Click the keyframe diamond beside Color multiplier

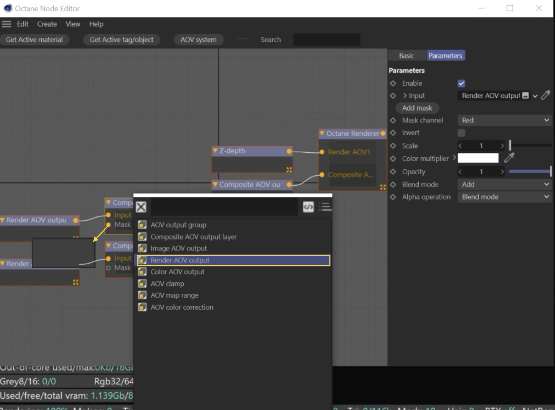[393, 159]
